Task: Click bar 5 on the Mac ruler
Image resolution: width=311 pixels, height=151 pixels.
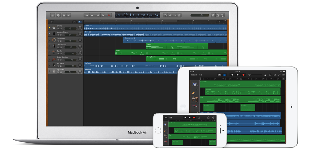Action: [x=147, y=21]
